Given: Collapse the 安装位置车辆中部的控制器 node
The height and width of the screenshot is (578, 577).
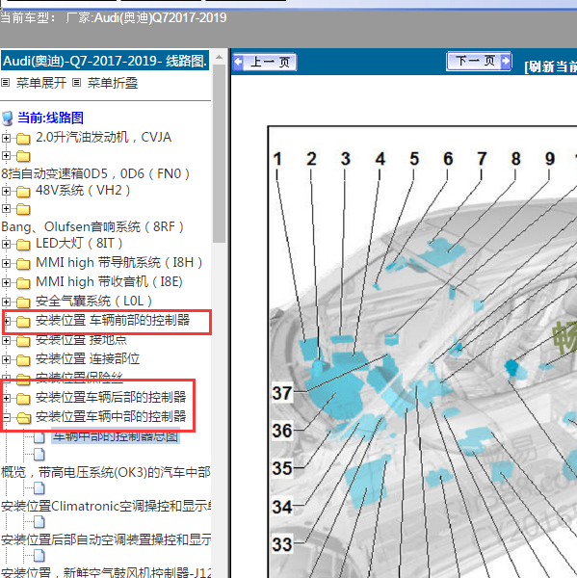Looking at the screenshot, I should pyautogui.click(x=6, y=417).
